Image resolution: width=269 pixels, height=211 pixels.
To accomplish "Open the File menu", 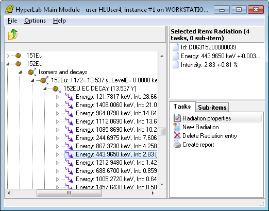I will 12,21.
